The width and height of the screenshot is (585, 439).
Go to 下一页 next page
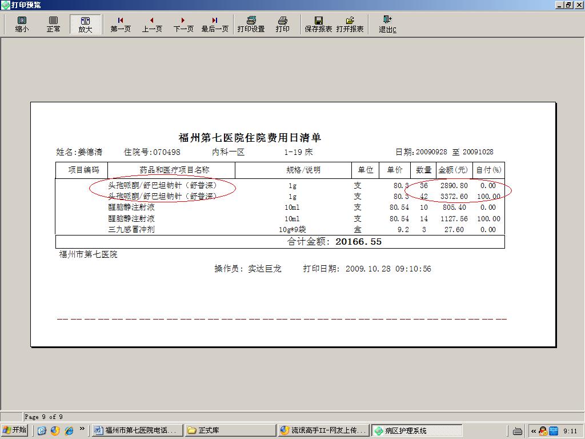point(183,25)
